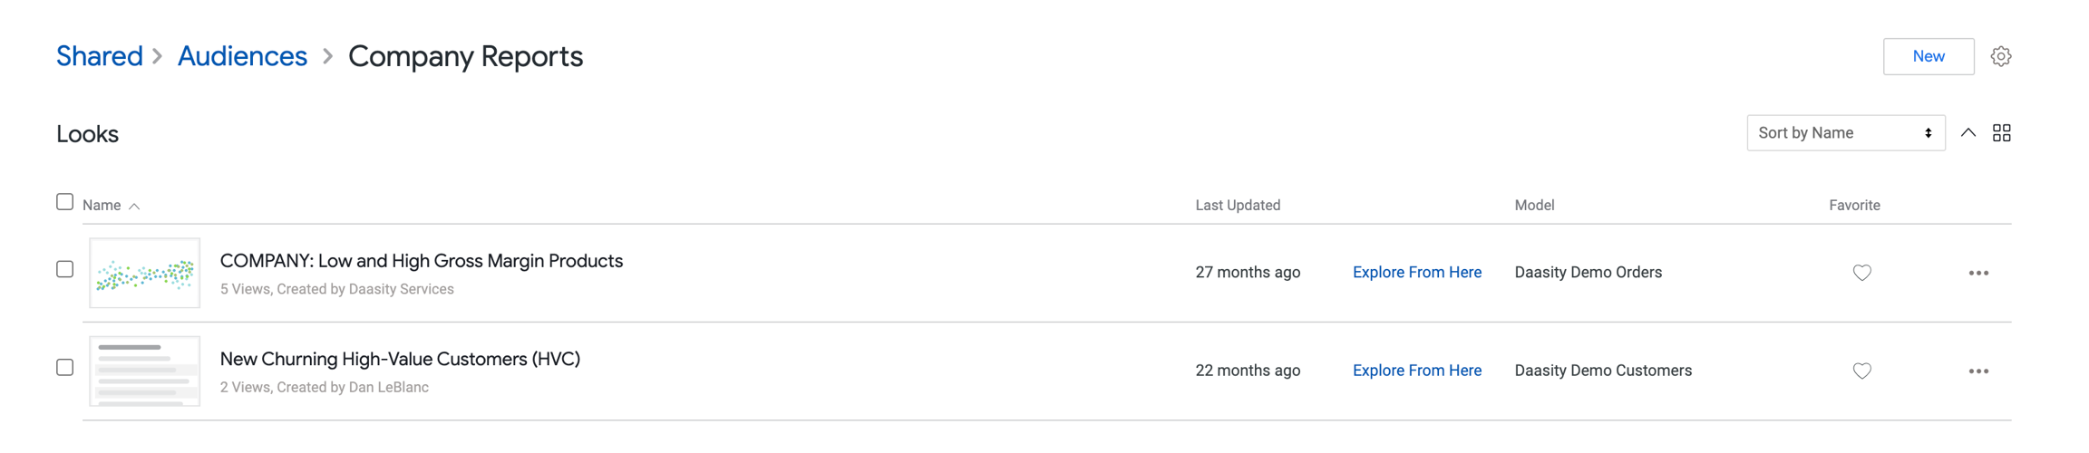Open more options for Gross Margin Products look

click(x=1978, y=273)
